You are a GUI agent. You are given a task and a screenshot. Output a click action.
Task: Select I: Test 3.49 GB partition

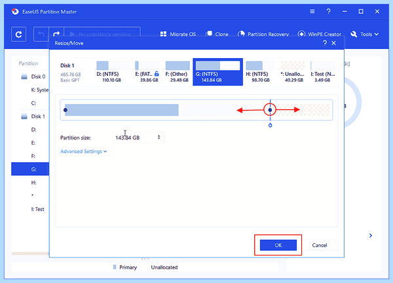(x=323, y=72)
